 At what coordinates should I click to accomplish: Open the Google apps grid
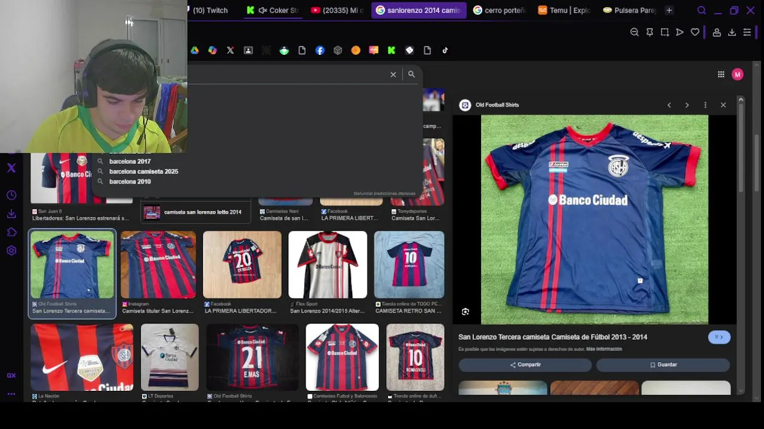tap(721, 74)
